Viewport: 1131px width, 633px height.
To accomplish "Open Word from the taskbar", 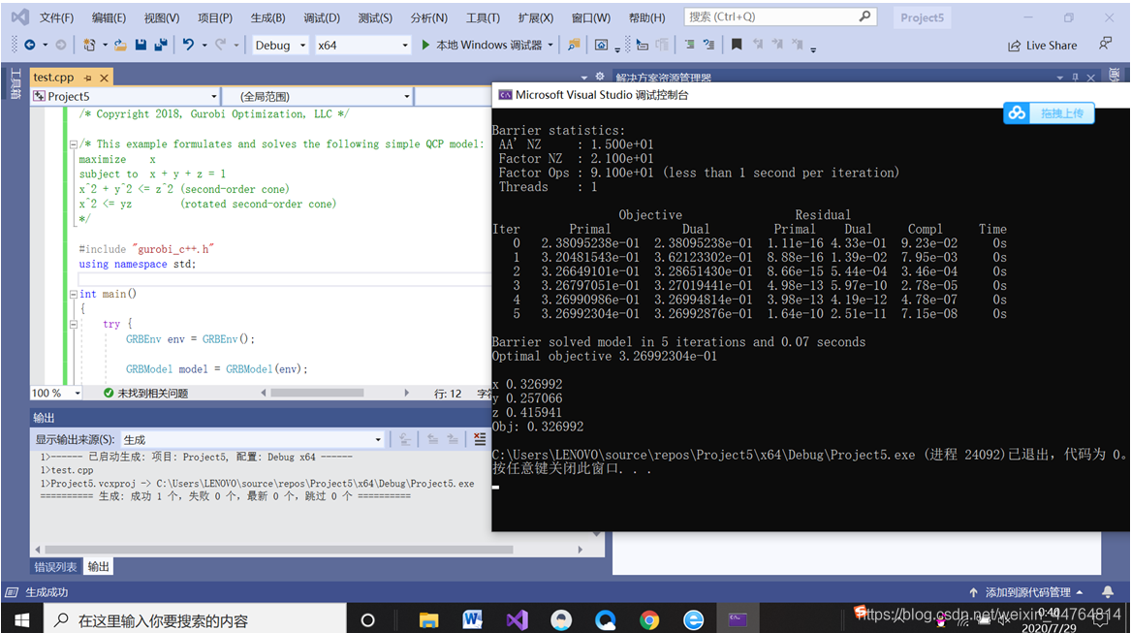I will point(472,620).
